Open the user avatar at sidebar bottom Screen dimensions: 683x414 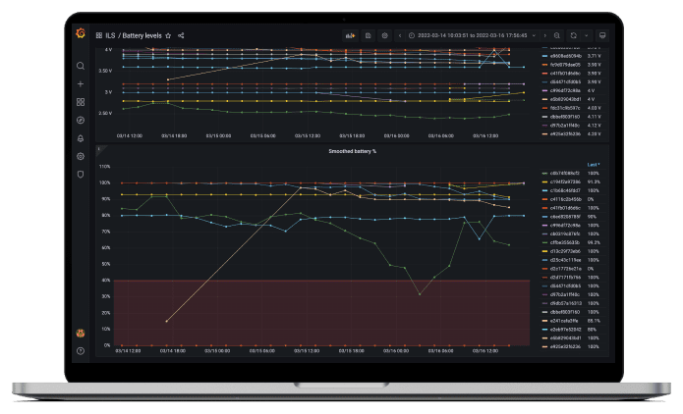tap(81, 334)
